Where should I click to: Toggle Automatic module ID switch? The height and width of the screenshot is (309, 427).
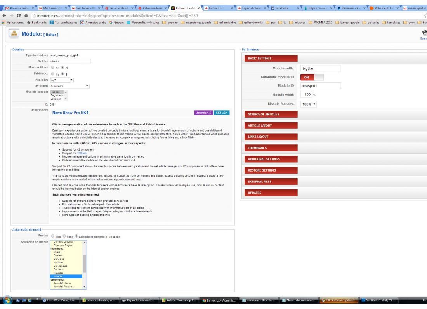[x=312, y=77]
